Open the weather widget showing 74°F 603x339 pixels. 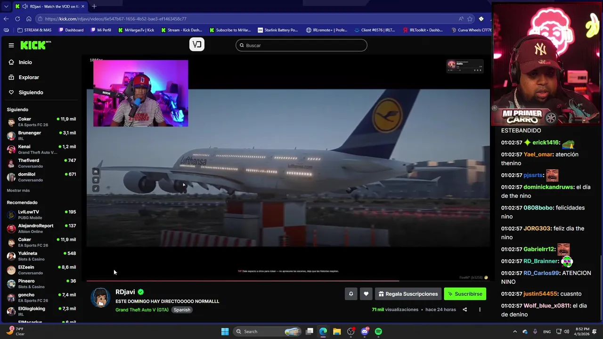[x=14, y=331]
